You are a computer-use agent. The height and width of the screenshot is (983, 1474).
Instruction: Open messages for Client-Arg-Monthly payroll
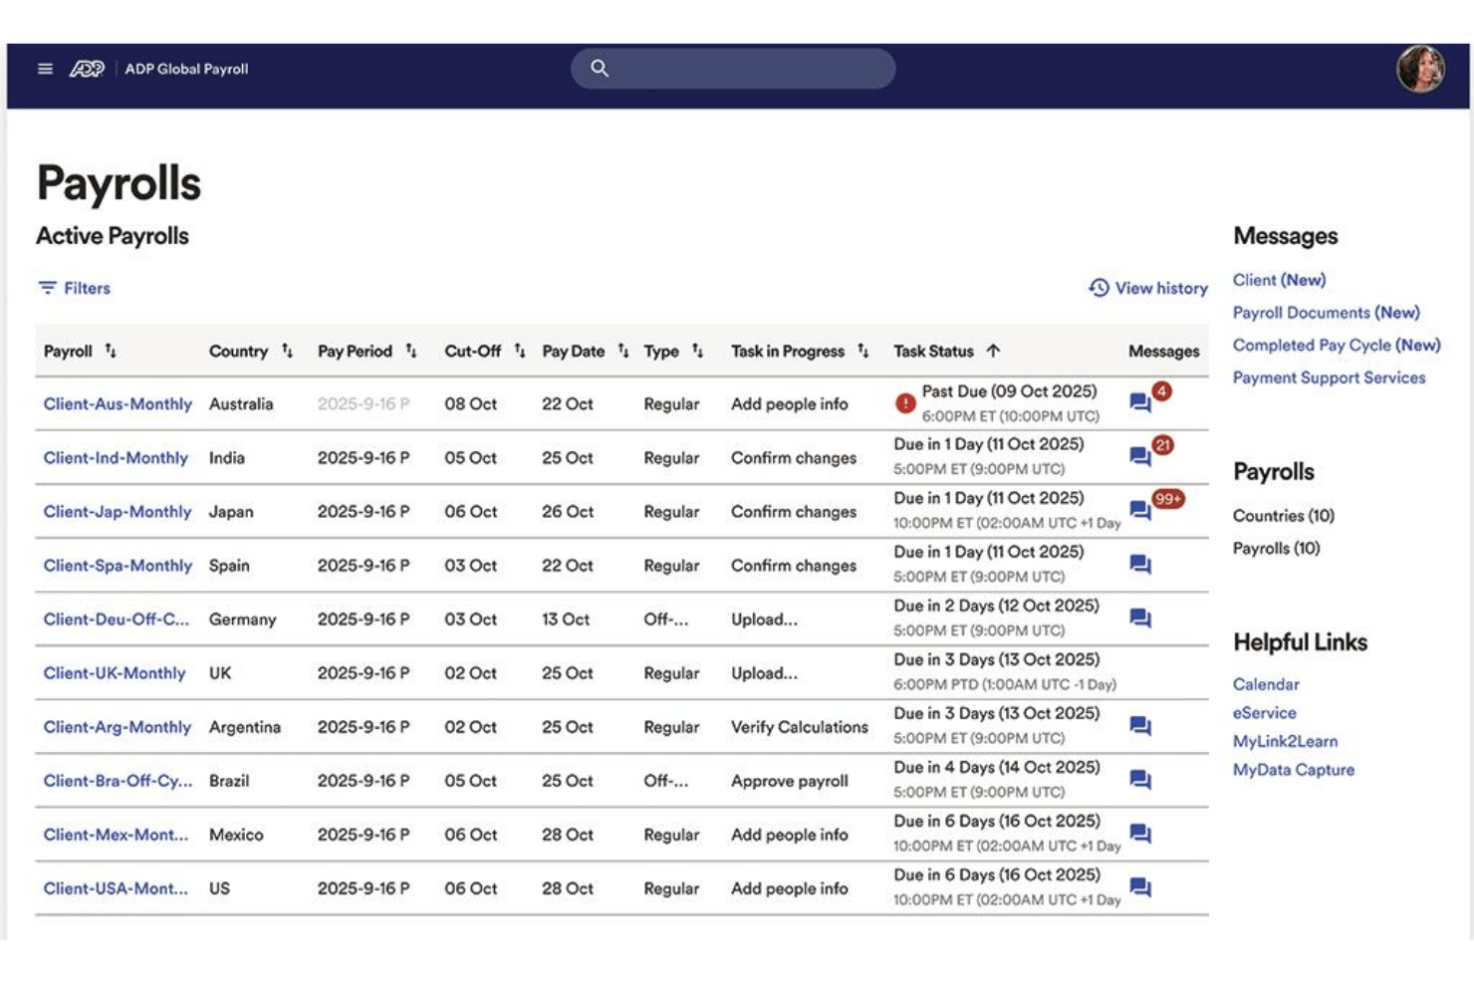click(x=1140, y=726)
